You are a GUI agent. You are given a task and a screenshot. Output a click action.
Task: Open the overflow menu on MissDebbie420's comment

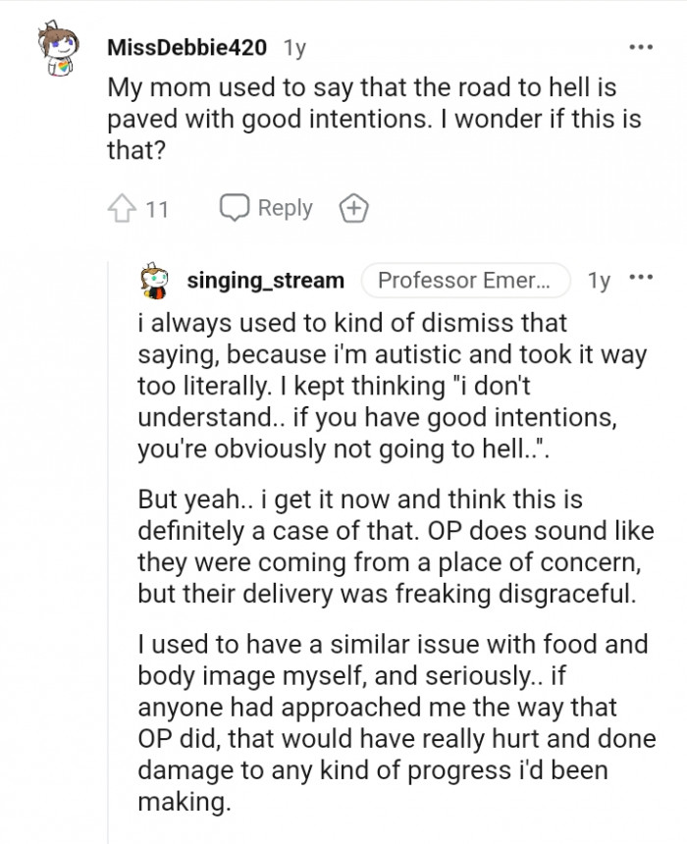(x=643, y=46)
